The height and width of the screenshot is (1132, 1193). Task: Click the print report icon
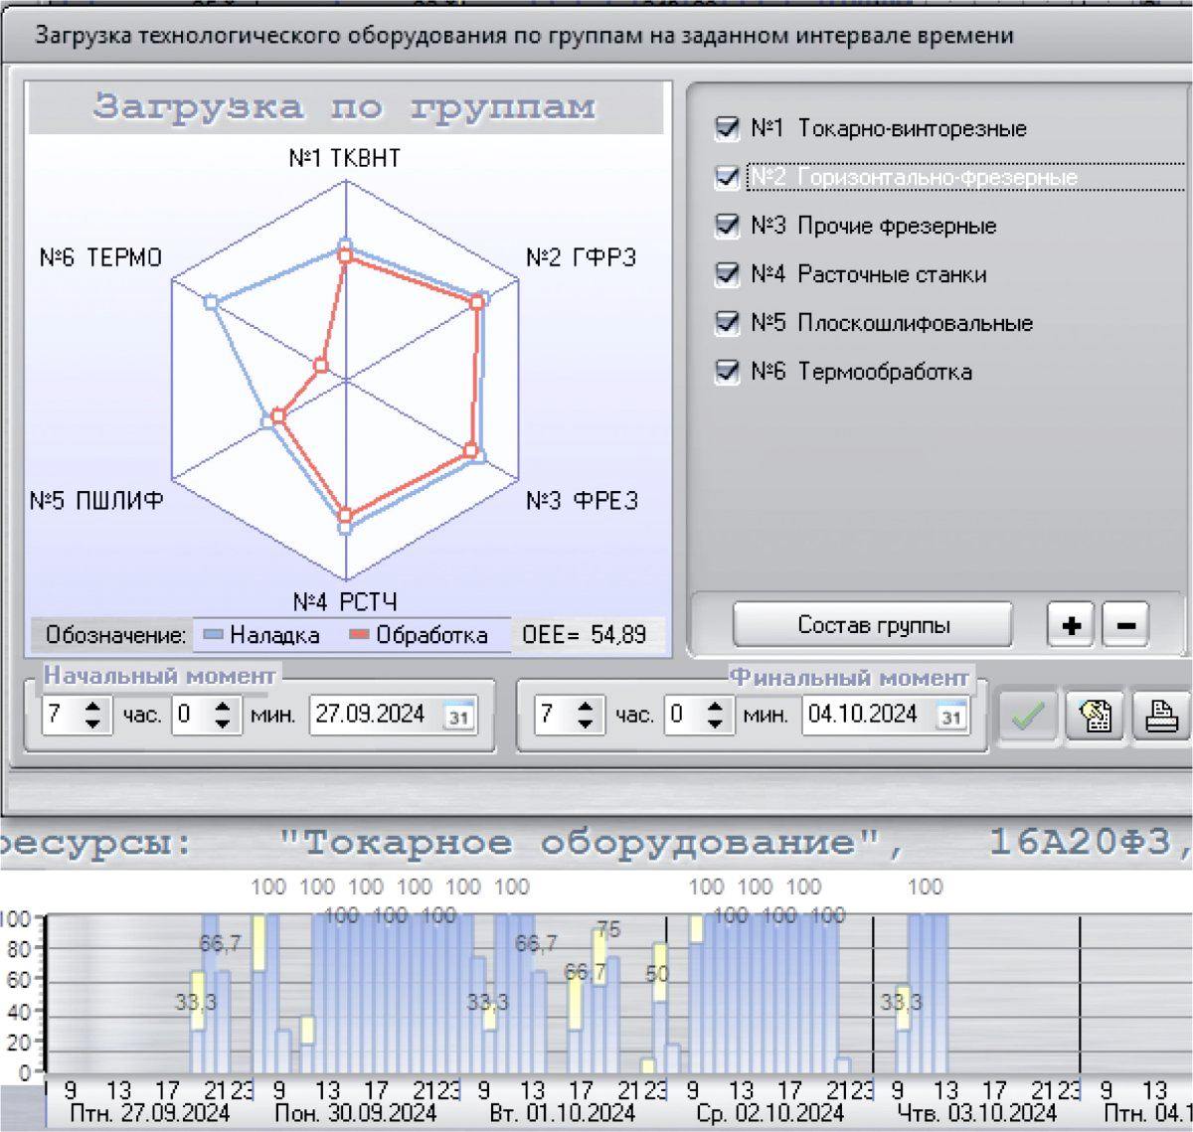(x=1161, y=716)
